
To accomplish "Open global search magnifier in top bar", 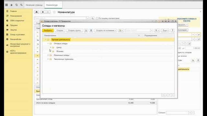I will (x=21, y=5).
